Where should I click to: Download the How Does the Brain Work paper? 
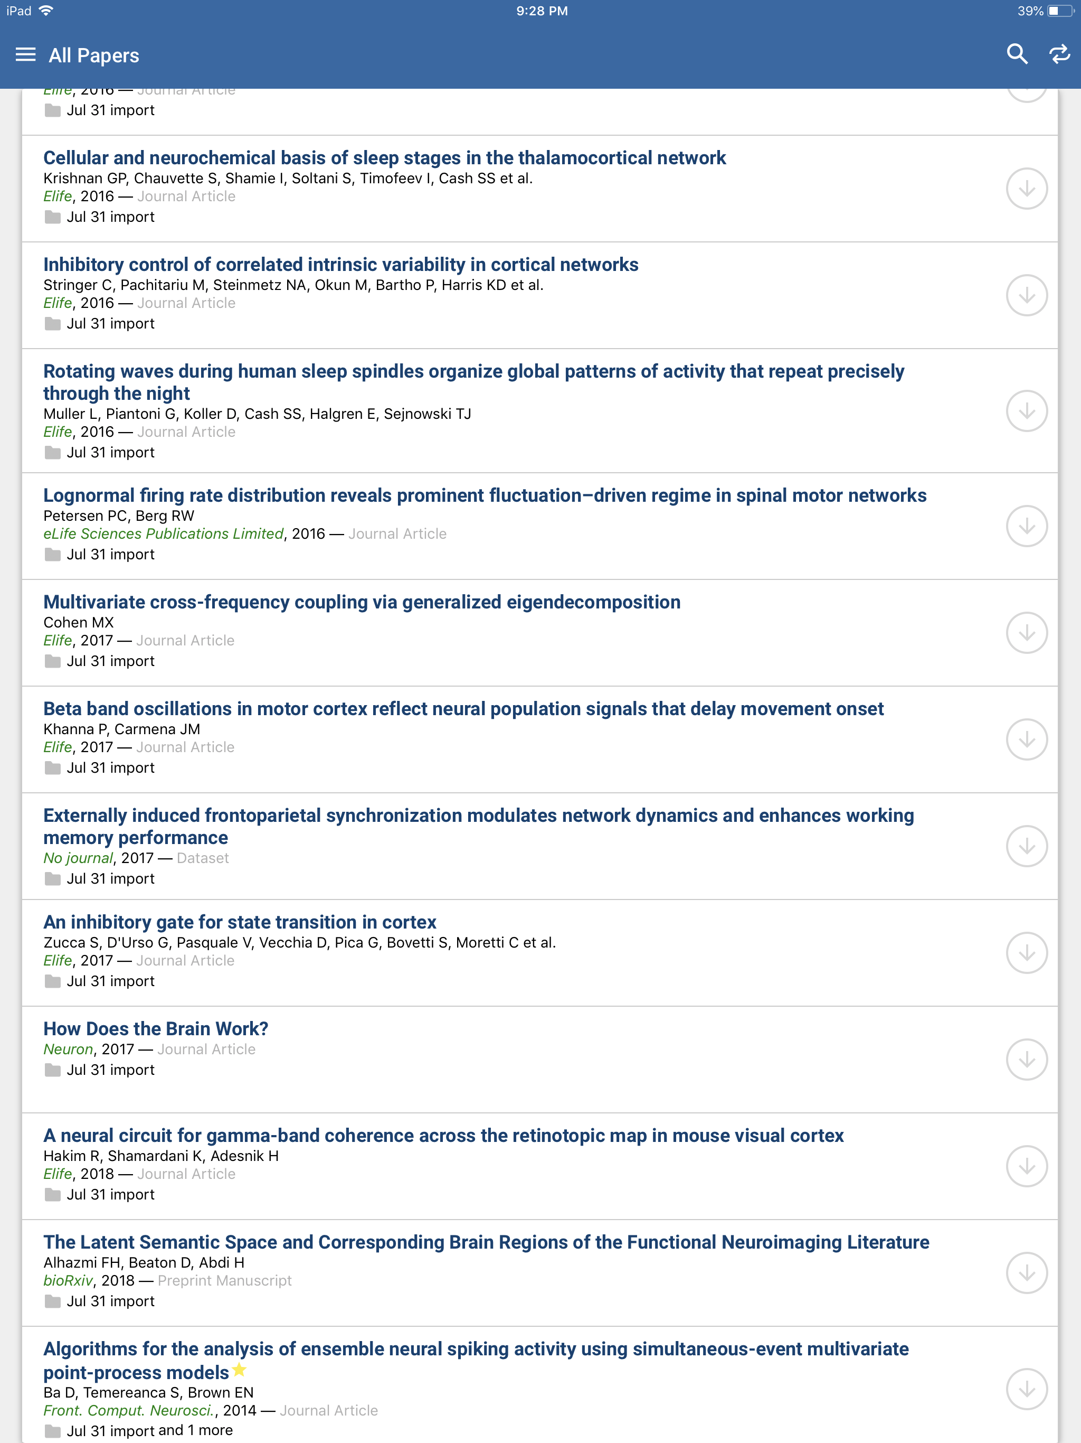(1026, 1060)
